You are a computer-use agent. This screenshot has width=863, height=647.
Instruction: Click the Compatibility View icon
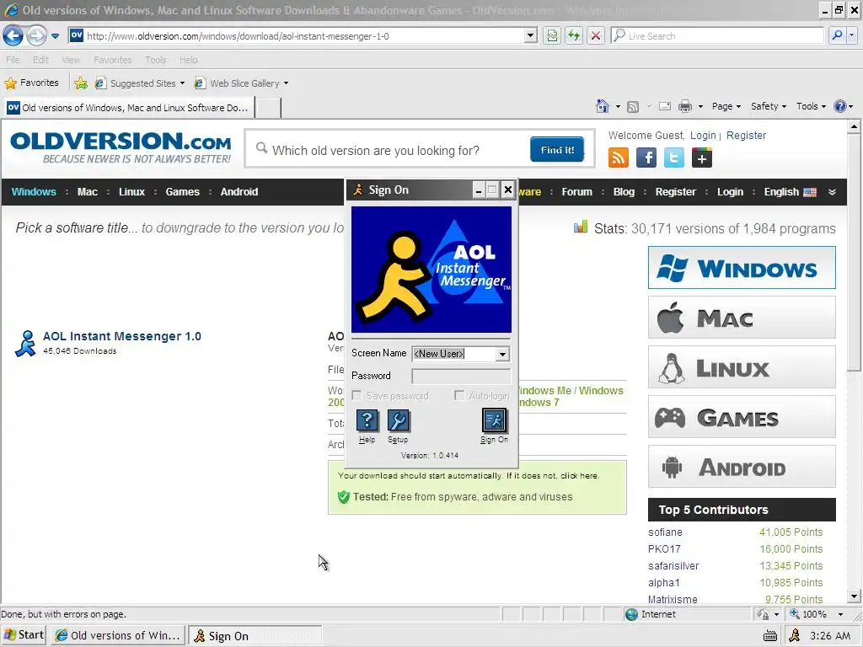552,35
